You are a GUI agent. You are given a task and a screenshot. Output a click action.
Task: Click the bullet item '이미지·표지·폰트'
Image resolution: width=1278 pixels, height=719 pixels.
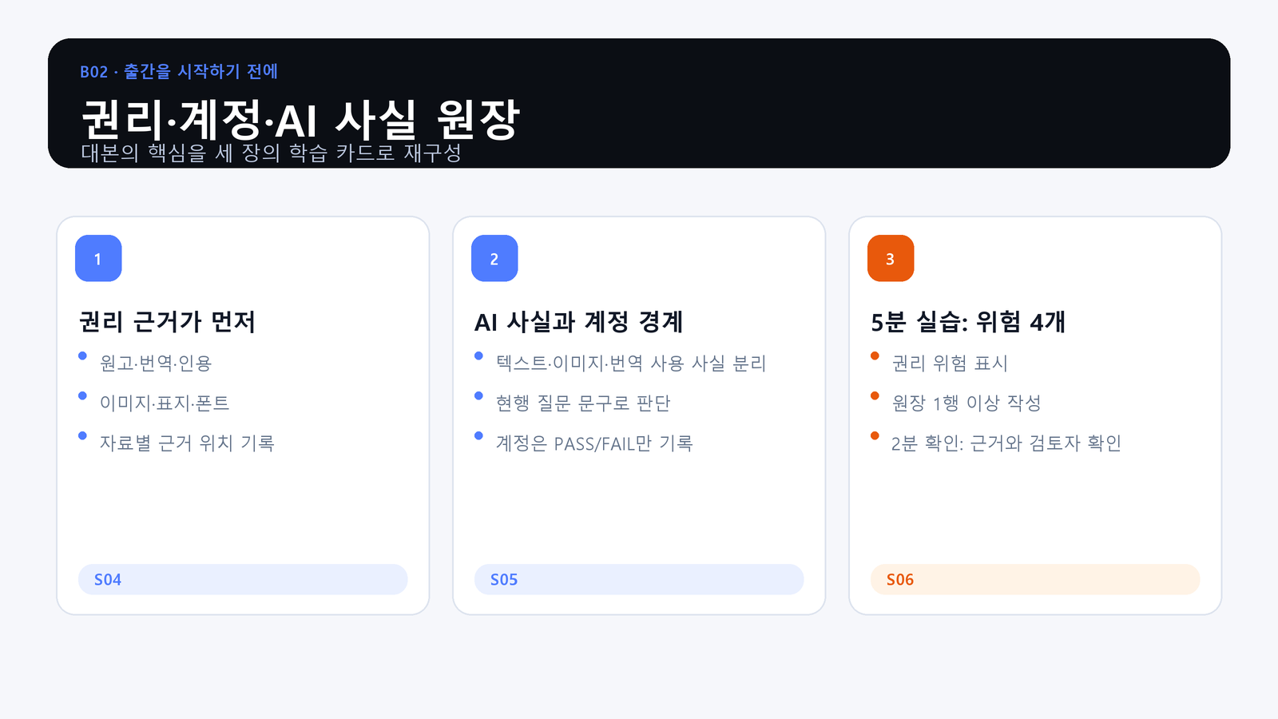165,403
